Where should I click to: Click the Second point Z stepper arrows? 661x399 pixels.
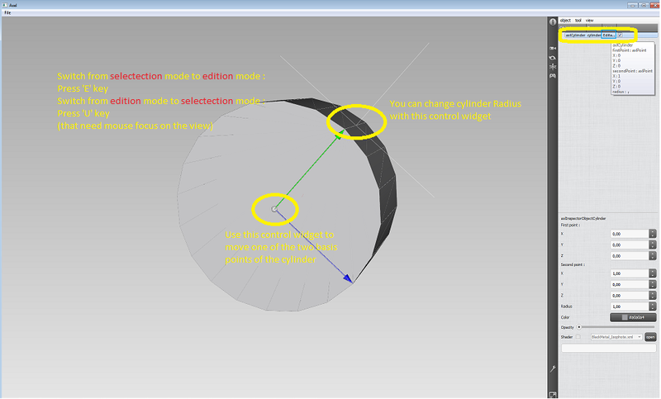tap(653, 296)
